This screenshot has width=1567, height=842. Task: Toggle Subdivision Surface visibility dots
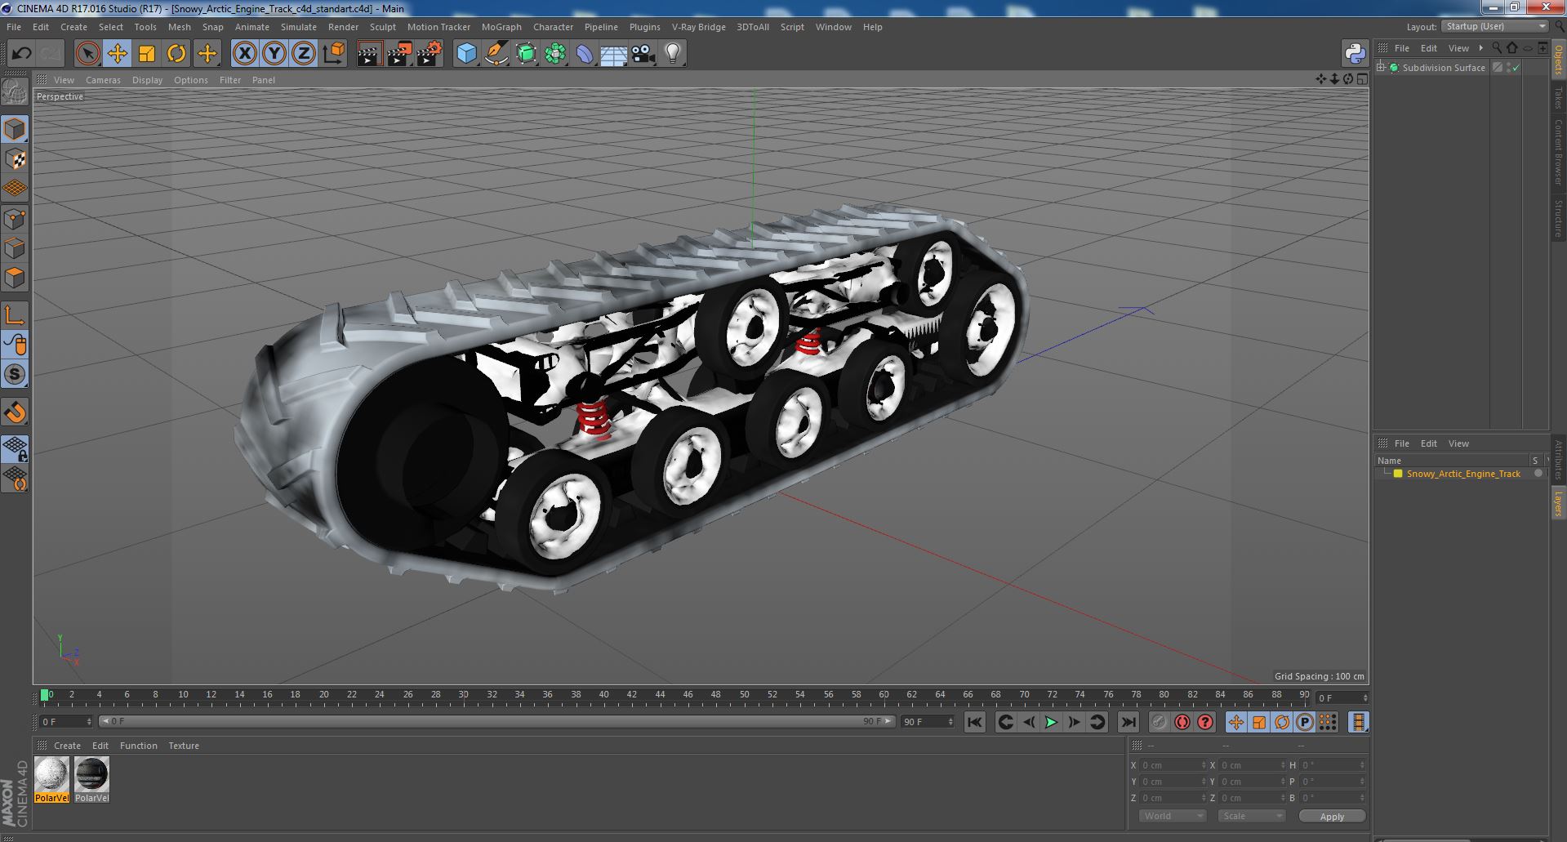[1508, 68]
